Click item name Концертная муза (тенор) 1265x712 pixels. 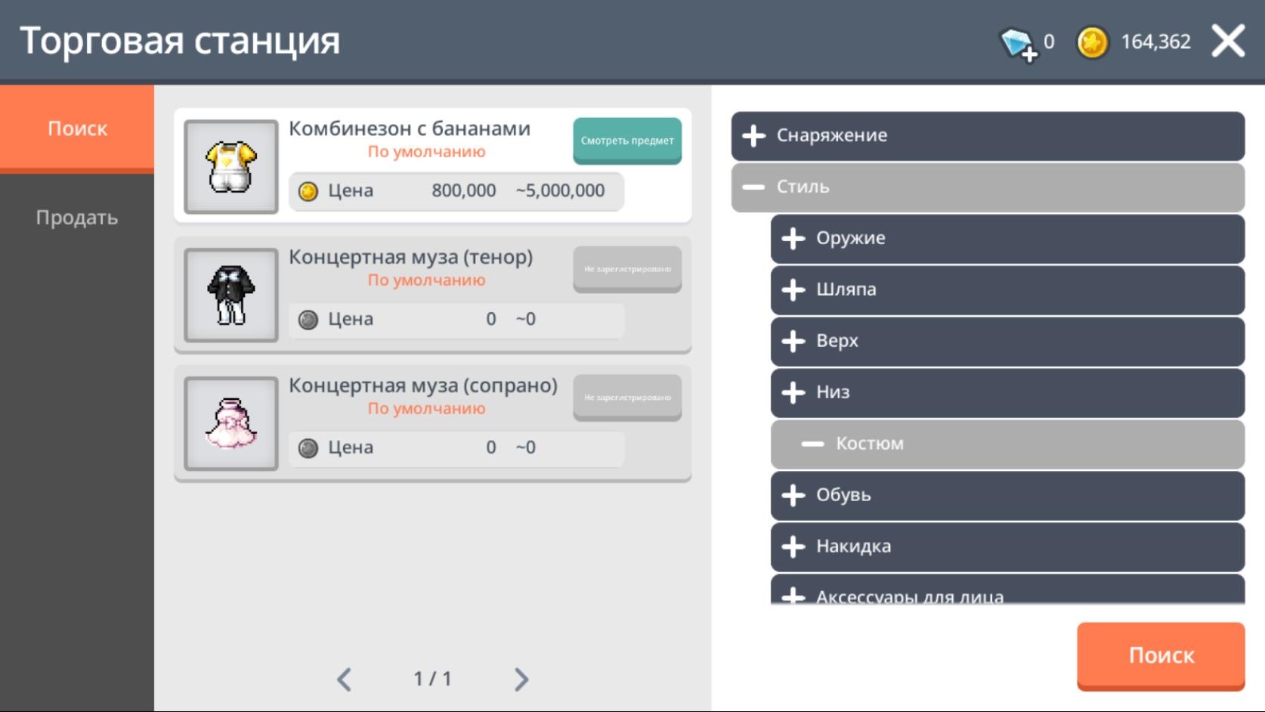point(411,257)
